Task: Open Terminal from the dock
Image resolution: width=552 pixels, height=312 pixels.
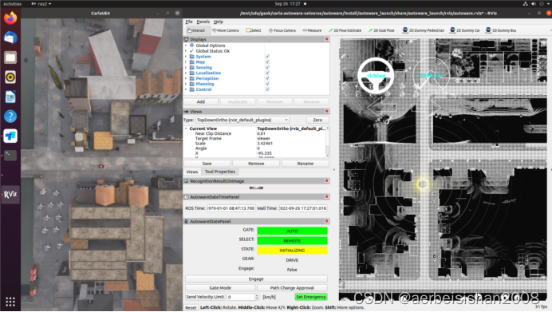Action: [x=10, y=156]
